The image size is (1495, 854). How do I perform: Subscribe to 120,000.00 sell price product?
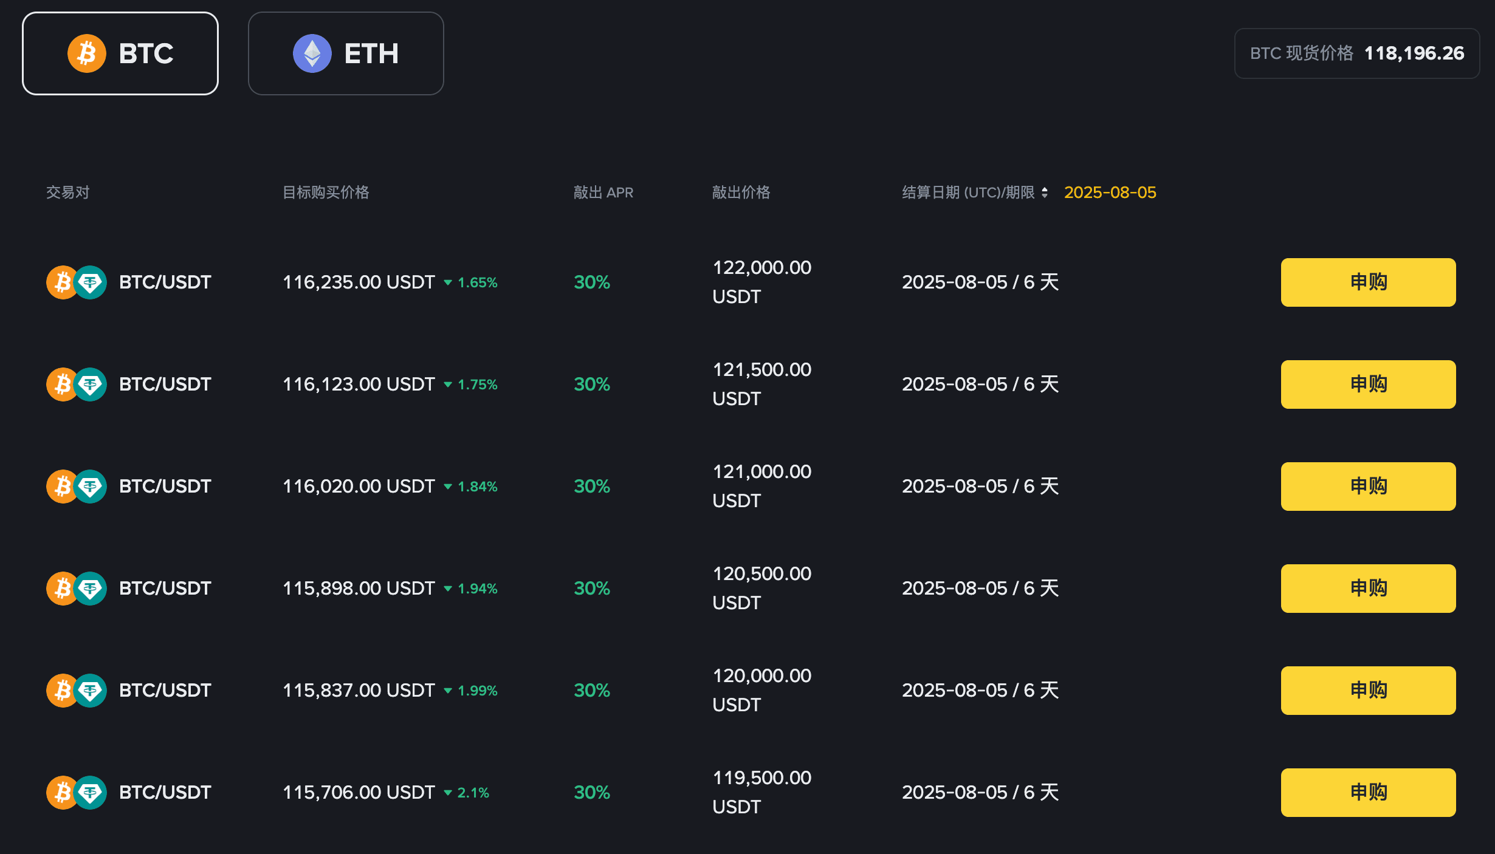click(1369, 691)
